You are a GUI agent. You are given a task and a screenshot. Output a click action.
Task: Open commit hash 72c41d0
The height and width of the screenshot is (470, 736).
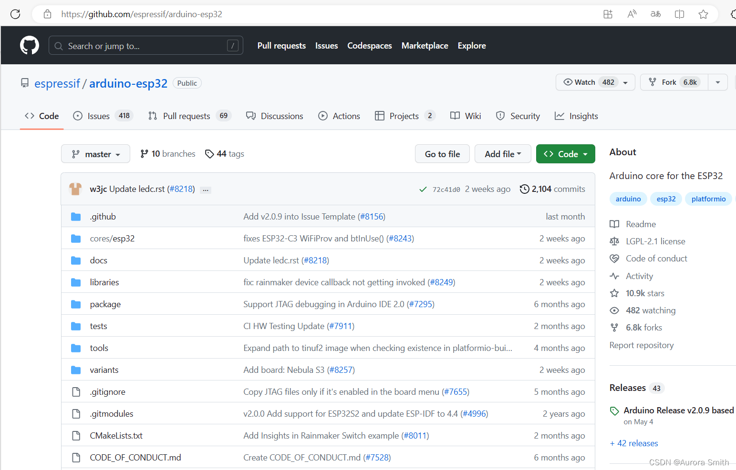coord(446,190)
